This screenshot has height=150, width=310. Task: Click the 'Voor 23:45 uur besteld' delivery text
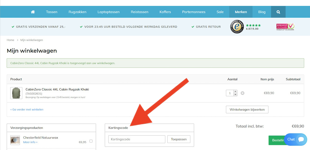tap(131, 27)
